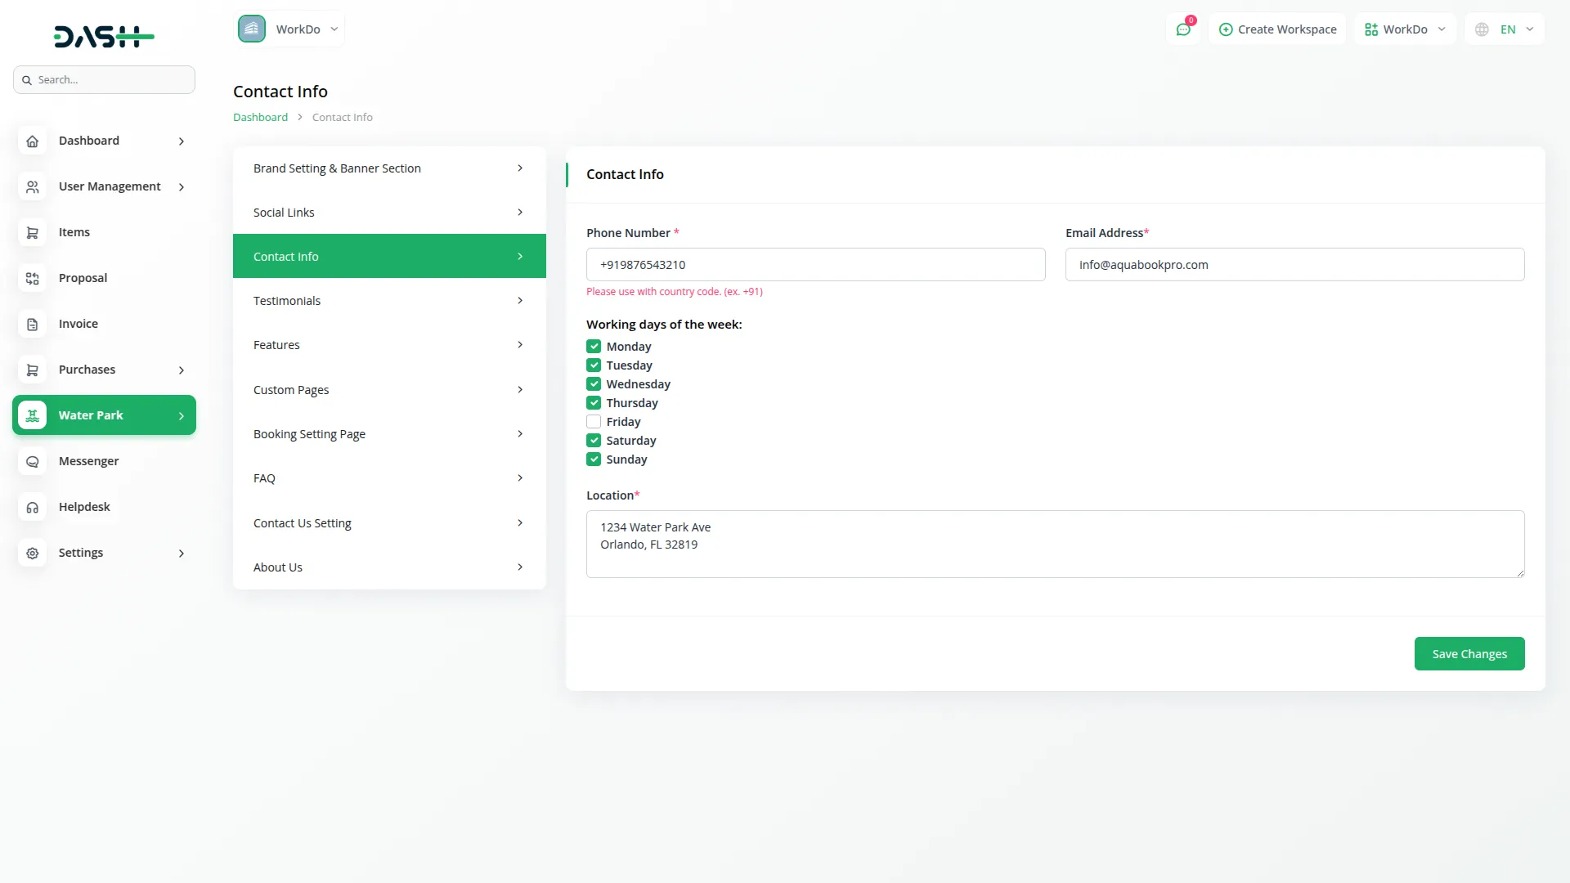This screenshot has width=1570, height=883.
Task: Click the Proposal icon in sidebar
Action: pos(32,279)
